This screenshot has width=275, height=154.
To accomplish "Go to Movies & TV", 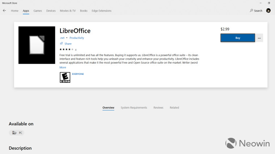I will point(68,11).
